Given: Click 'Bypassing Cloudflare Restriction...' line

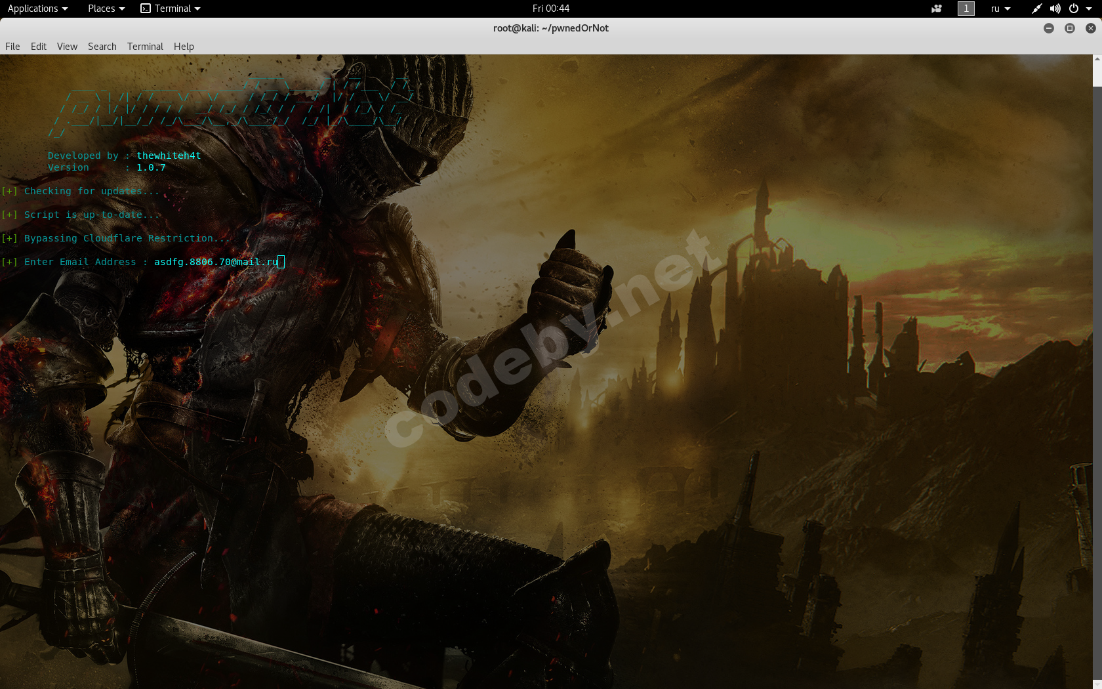Looking at the screenshot, I should click(x=116, y=238).
